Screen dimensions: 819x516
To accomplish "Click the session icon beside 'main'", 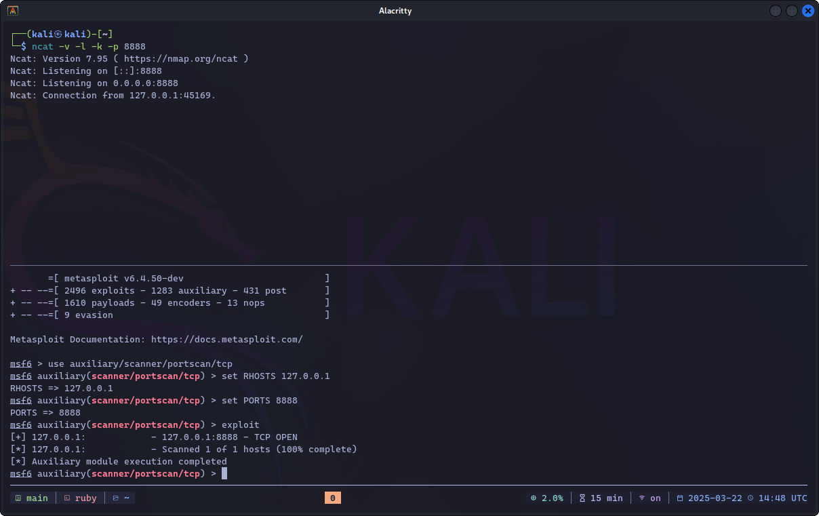I will [18, 498].
